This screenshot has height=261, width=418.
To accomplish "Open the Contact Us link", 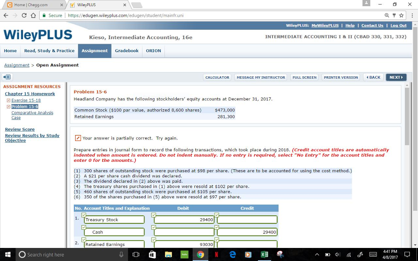I will click(x=372, y=26).
